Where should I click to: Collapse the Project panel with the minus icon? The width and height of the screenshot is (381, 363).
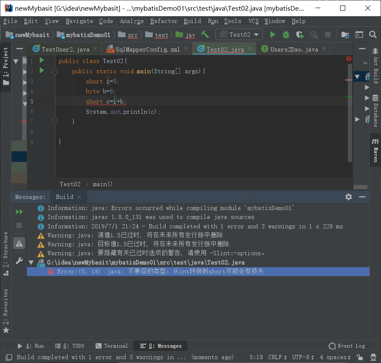click(x=20, y=49)
